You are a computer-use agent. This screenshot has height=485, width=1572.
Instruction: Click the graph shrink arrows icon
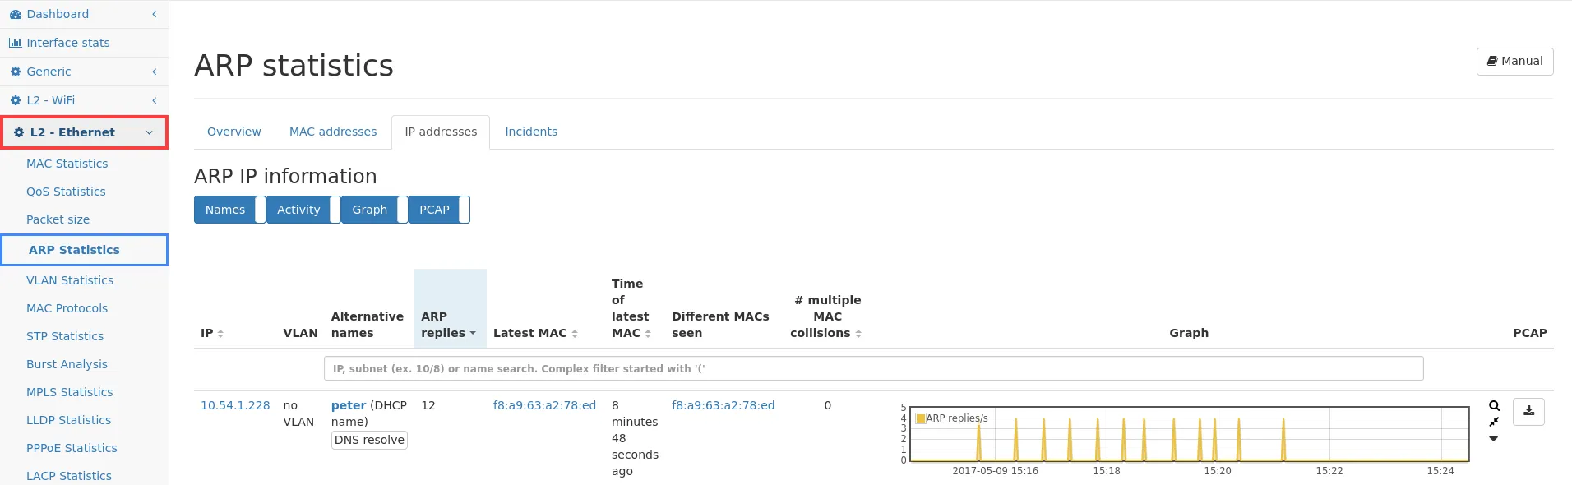1494,422
